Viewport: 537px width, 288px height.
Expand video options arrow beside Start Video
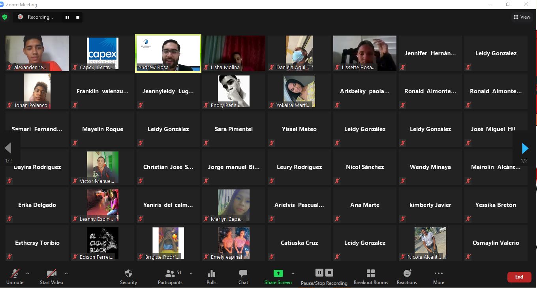(x=66, y=273)
